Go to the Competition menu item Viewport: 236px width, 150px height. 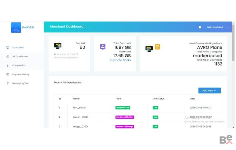(19, 65)
